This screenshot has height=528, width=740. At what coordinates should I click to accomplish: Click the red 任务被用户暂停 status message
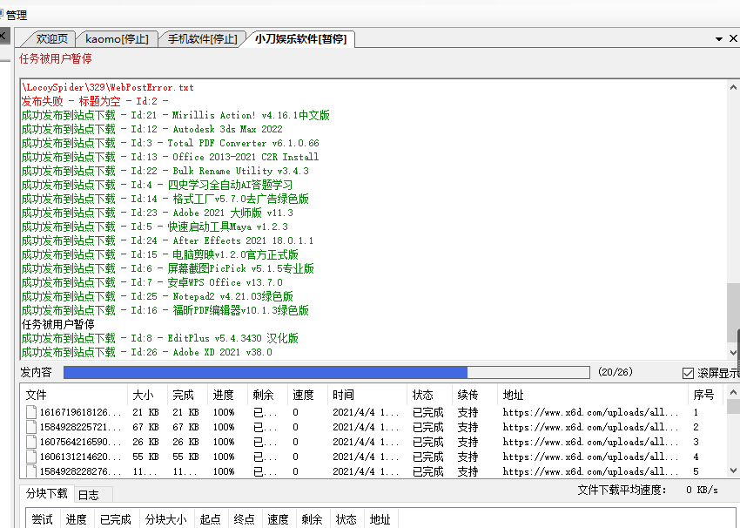56,58
